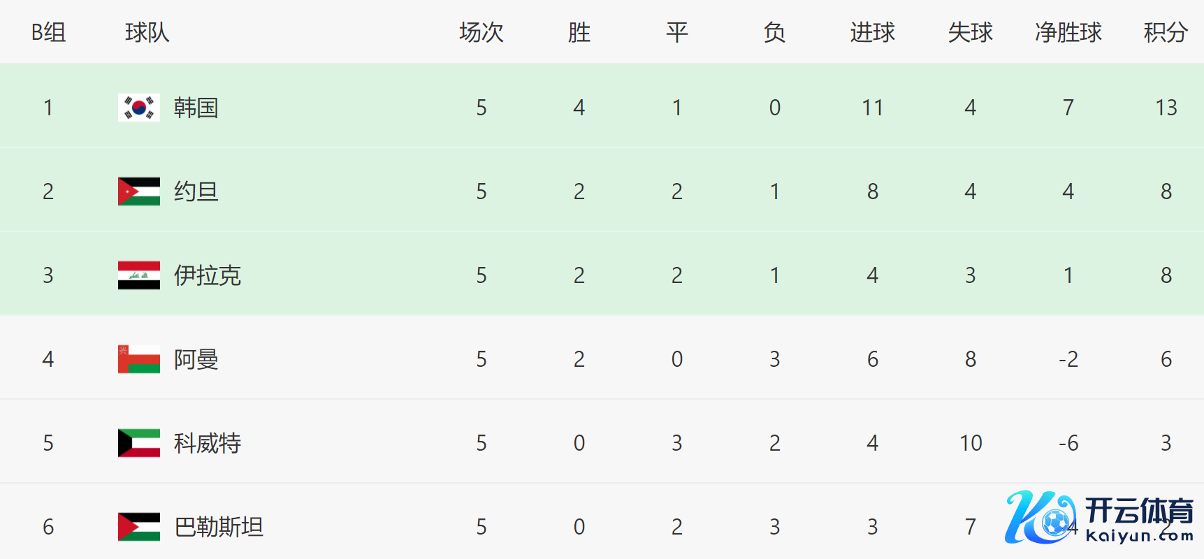The width and height of the screenshot is (1204, 559).
Task: Click the Kaiyun sports logo watermark
Action: coord(1099,518)
